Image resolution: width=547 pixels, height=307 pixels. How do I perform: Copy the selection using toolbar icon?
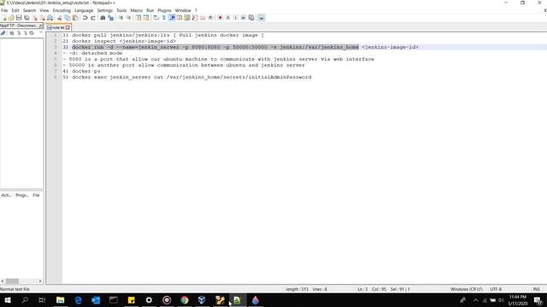(x=68, y=18)
